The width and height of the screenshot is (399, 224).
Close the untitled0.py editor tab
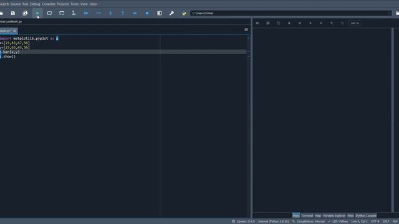pos(14,30)
